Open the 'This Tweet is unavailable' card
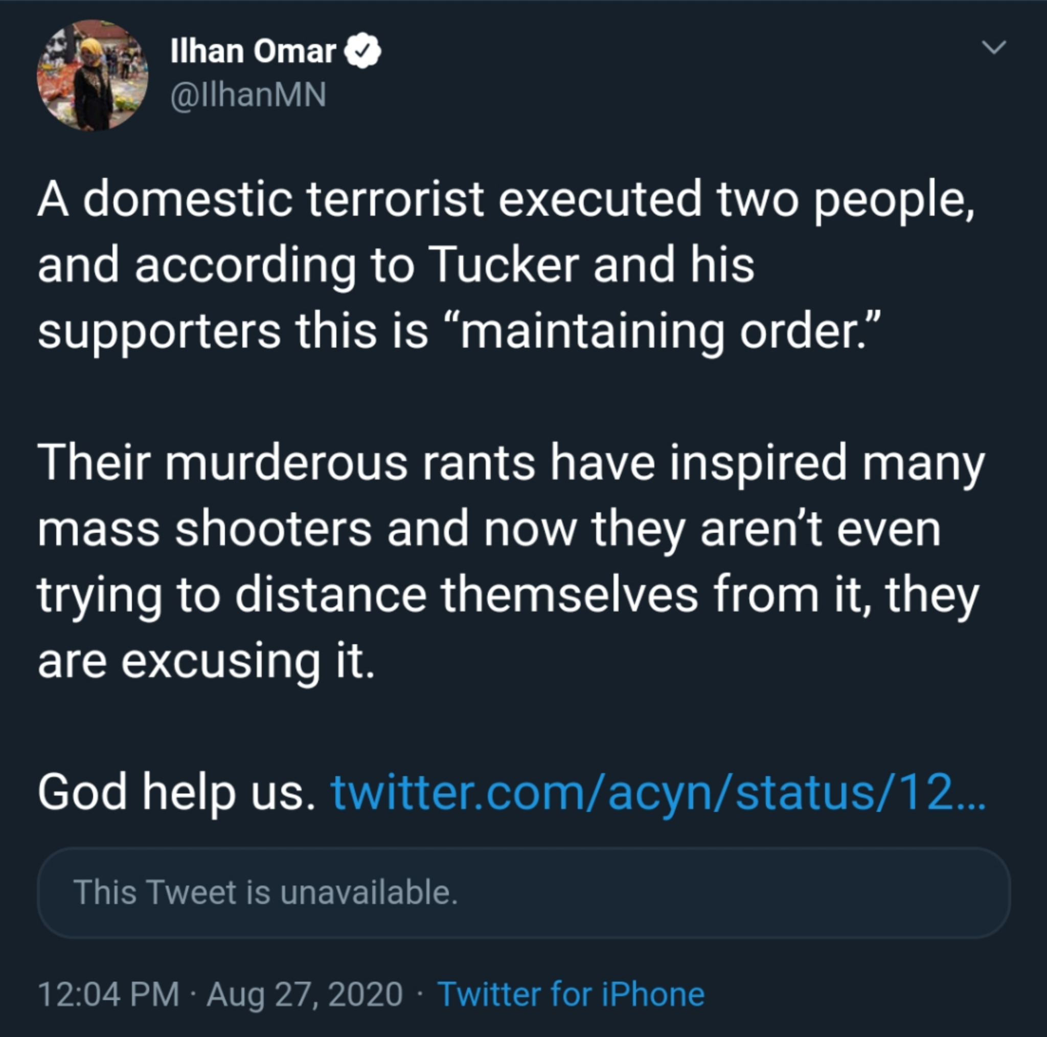 click(x=523, y=892)
